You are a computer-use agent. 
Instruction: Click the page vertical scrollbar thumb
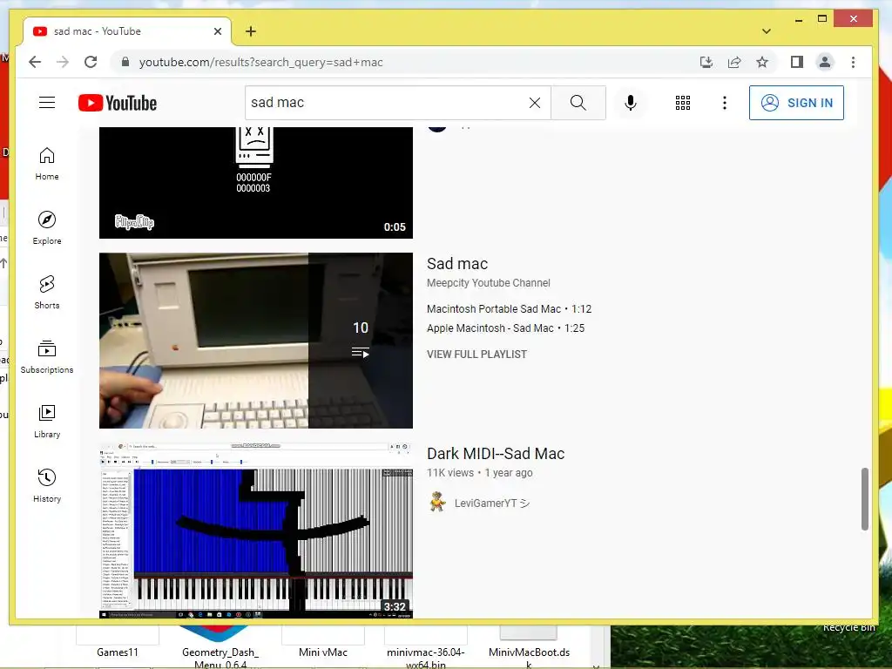pos(865,499)
